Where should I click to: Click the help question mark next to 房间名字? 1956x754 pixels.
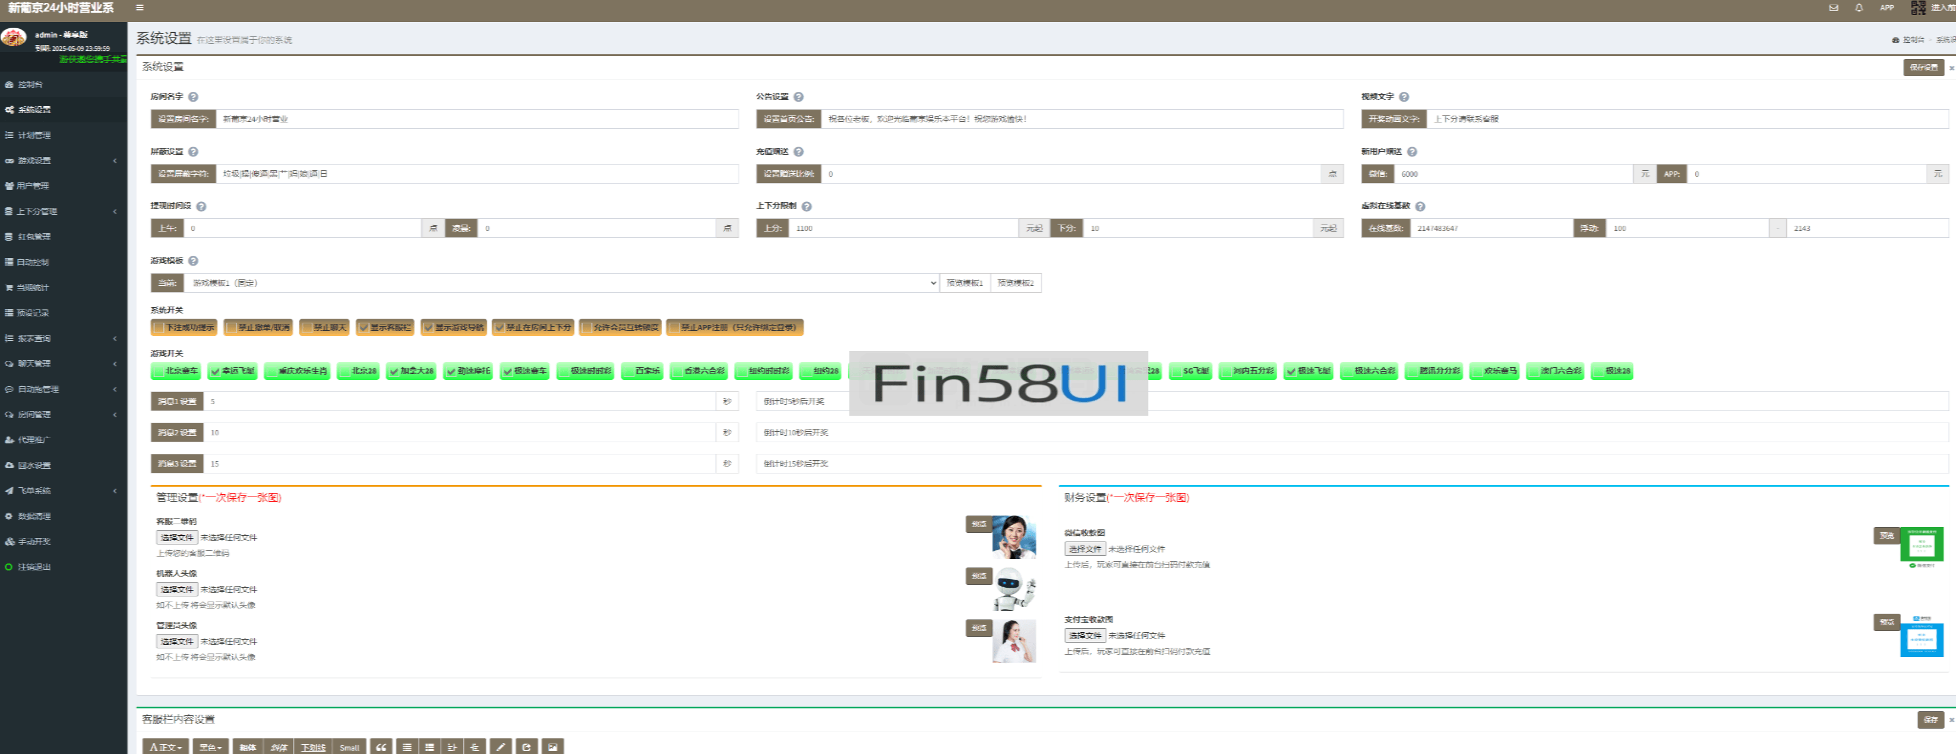[193, 97]
